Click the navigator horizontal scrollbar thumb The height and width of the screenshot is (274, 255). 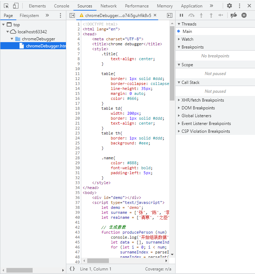20,270
